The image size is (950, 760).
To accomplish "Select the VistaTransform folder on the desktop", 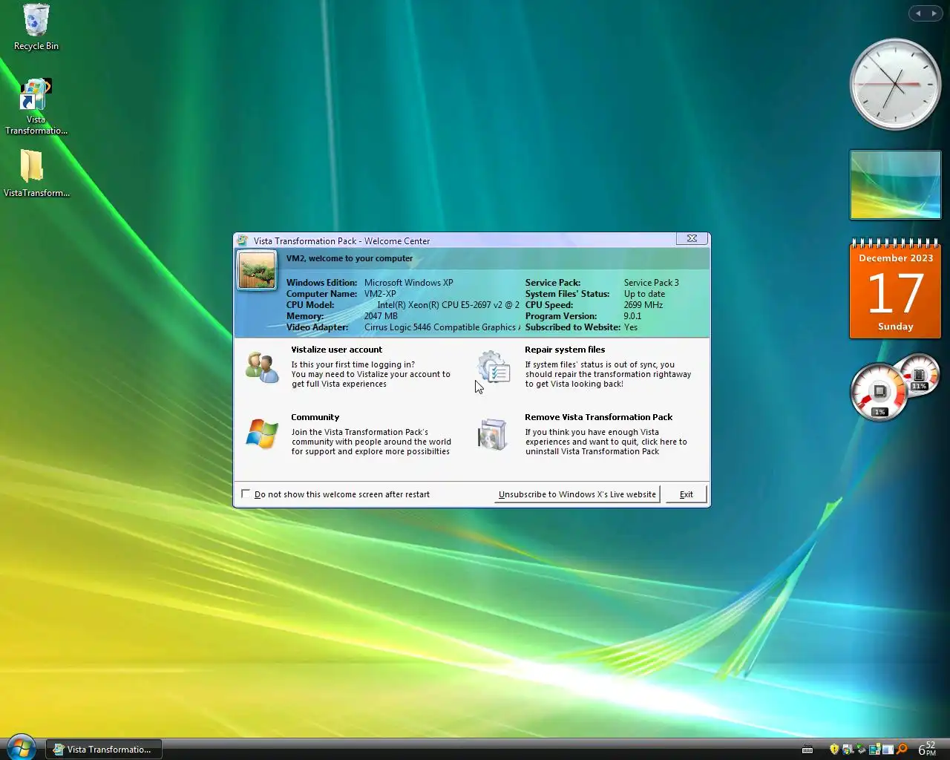I will pyautogui.click(x=36, y=174).
